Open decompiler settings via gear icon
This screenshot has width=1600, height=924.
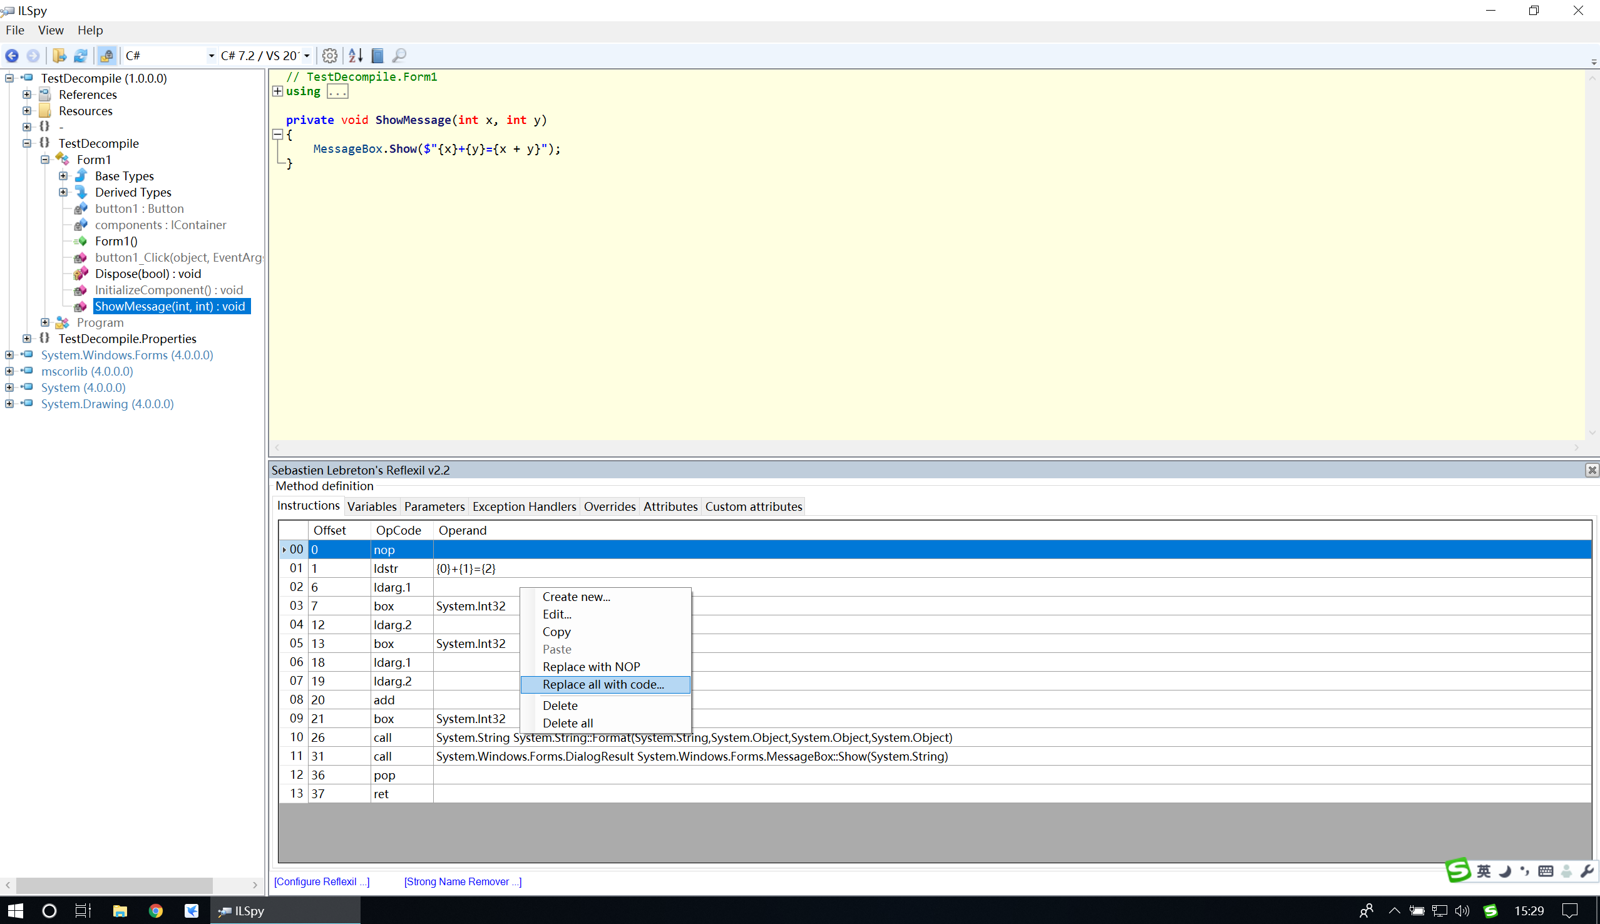329,56
